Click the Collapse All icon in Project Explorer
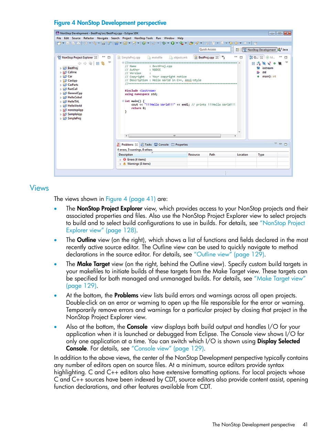328x438 pixels. pos(98,63)
